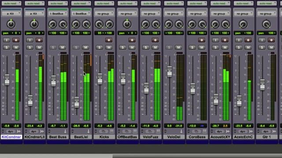282x158 pixels.
Task: Click Beat Buss aux track arrow icon
Action: point(65,131)
